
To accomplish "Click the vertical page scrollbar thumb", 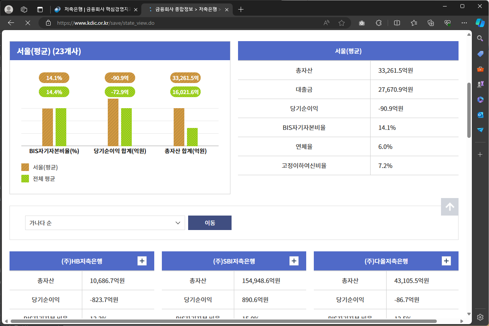I will pos(469,110).
